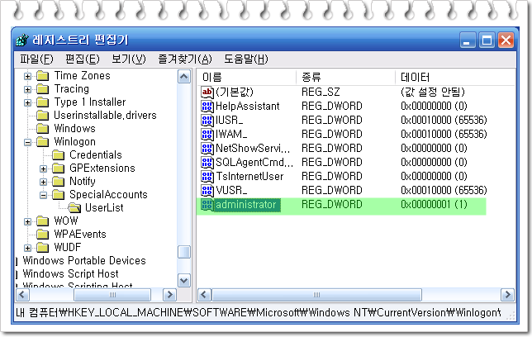Collapse the Winlogon key

pos(27,142)
